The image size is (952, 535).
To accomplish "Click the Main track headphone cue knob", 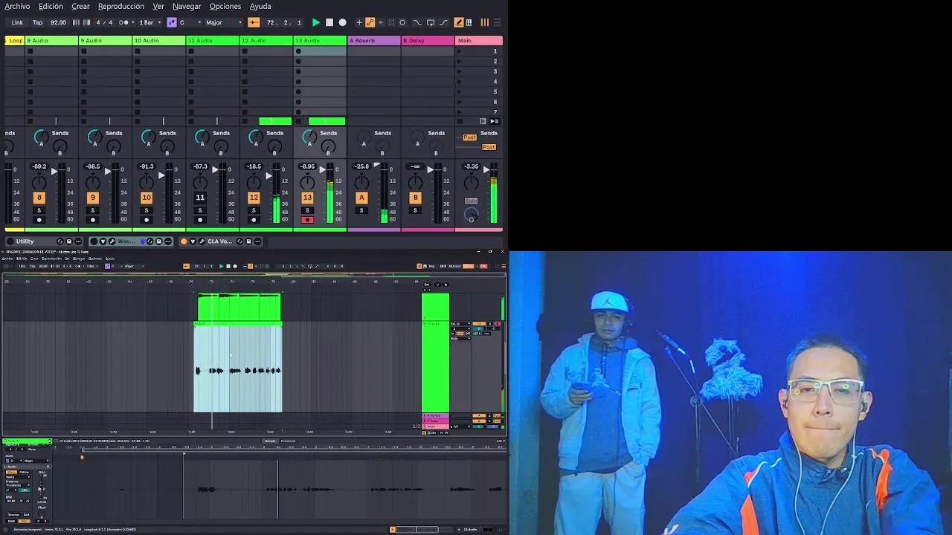I will pos(471,215).
